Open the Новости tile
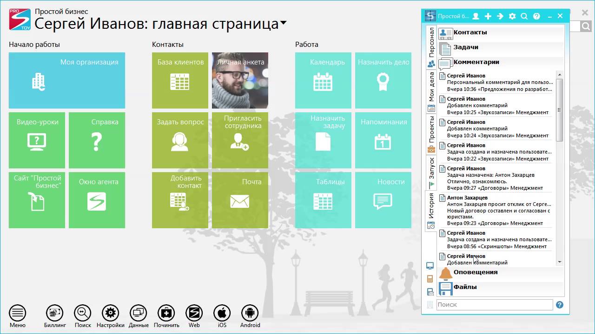The image size is (595, 334). 383,200
